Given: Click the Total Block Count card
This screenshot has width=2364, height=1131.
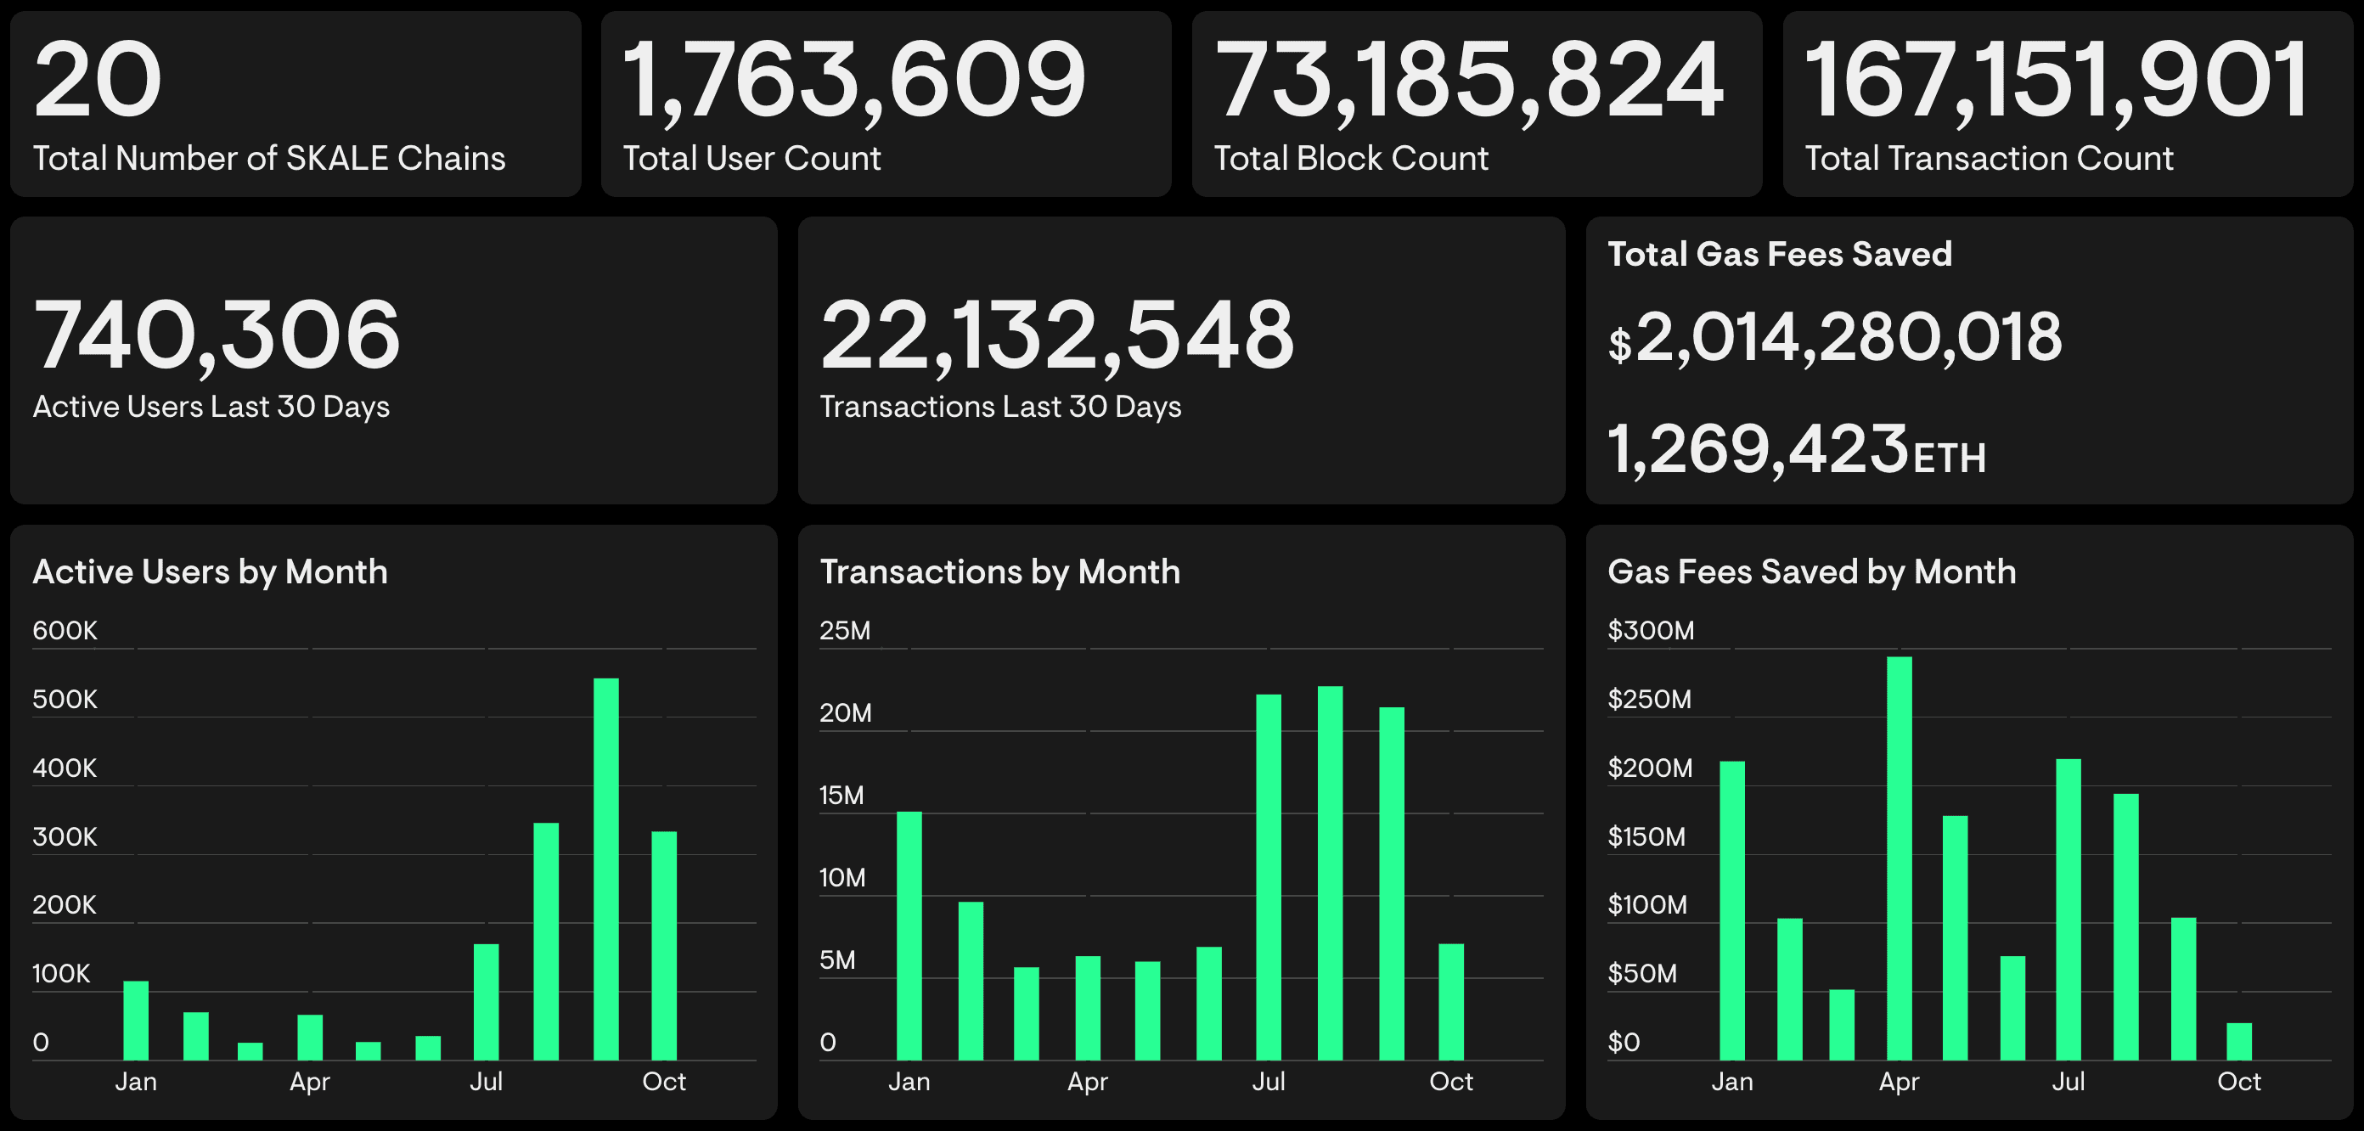Looking at the screenshot, I should [1477, 104].
